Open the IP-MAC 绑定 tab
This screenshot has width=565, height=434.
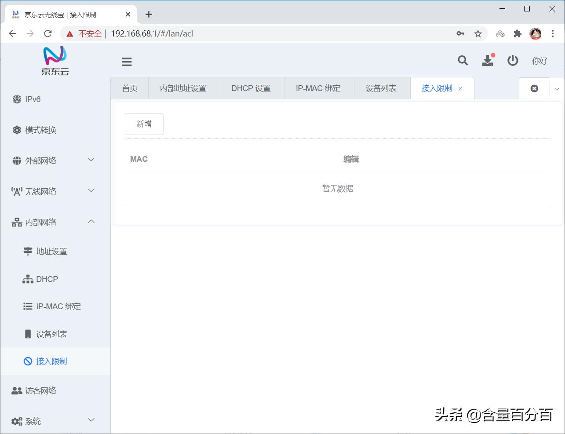[319, 88]
